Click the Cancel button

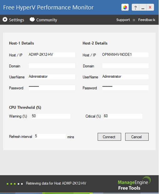pyautogui.click(x=137, y=137)
